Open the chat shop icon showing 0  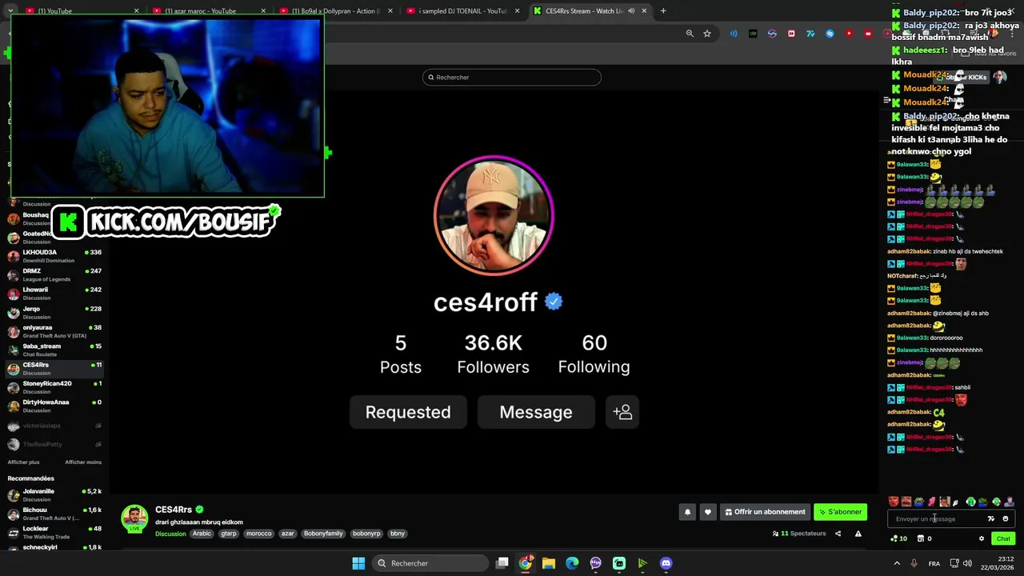(924, 538)
